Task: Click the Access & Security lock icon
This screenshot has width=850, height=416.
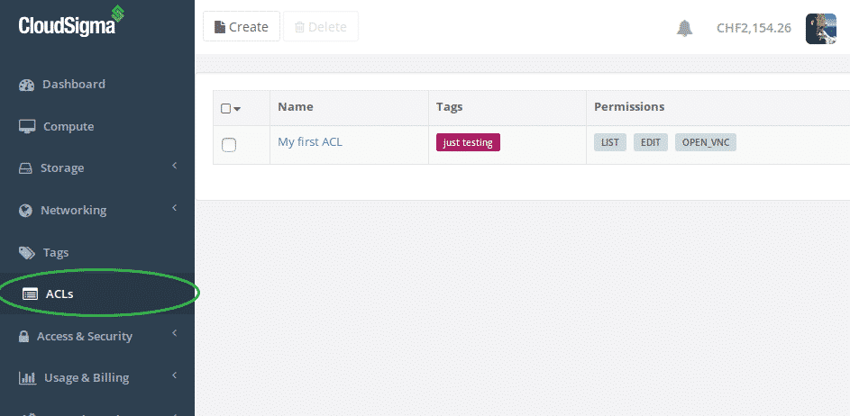Action: [x=23, y=337]
